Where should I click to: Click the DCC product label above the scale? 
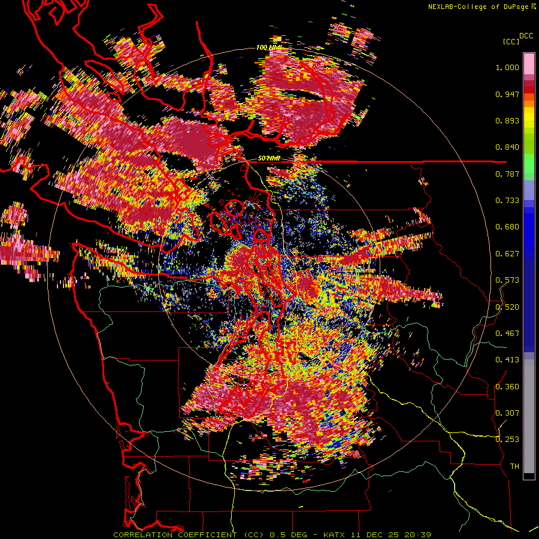click(x=526, y=36)
